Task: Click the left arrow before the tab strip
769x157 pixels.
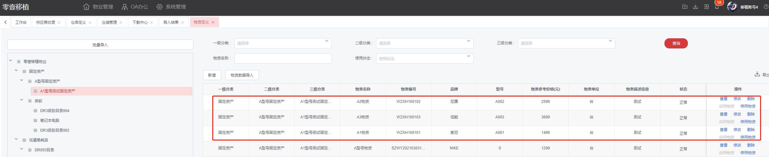Action: coord(5,22)
